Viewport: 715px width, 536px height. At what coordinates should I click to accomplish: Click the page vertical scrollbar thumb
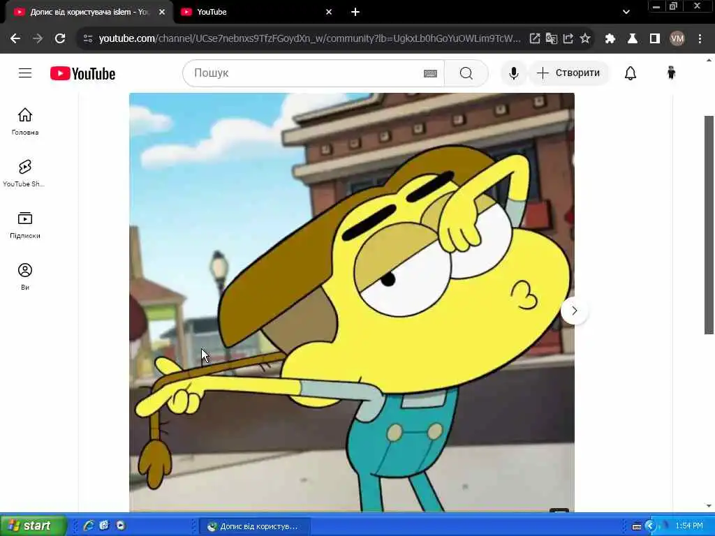(709, 225)
